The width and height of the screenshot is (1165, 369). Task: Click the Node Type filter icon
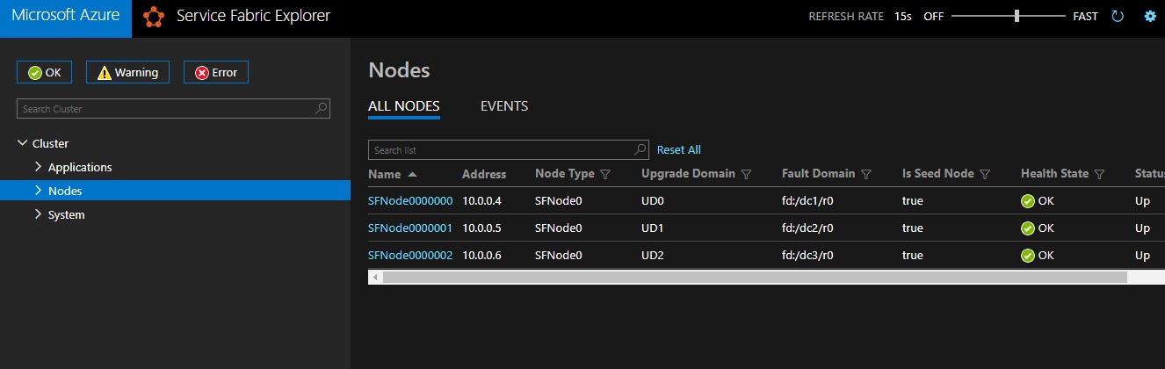(x=605, y=174)
